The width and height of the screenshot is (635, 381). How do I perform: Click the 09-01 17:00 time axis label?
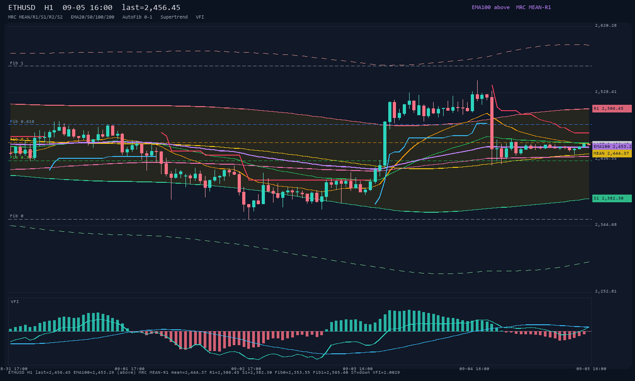coord(130,369)
